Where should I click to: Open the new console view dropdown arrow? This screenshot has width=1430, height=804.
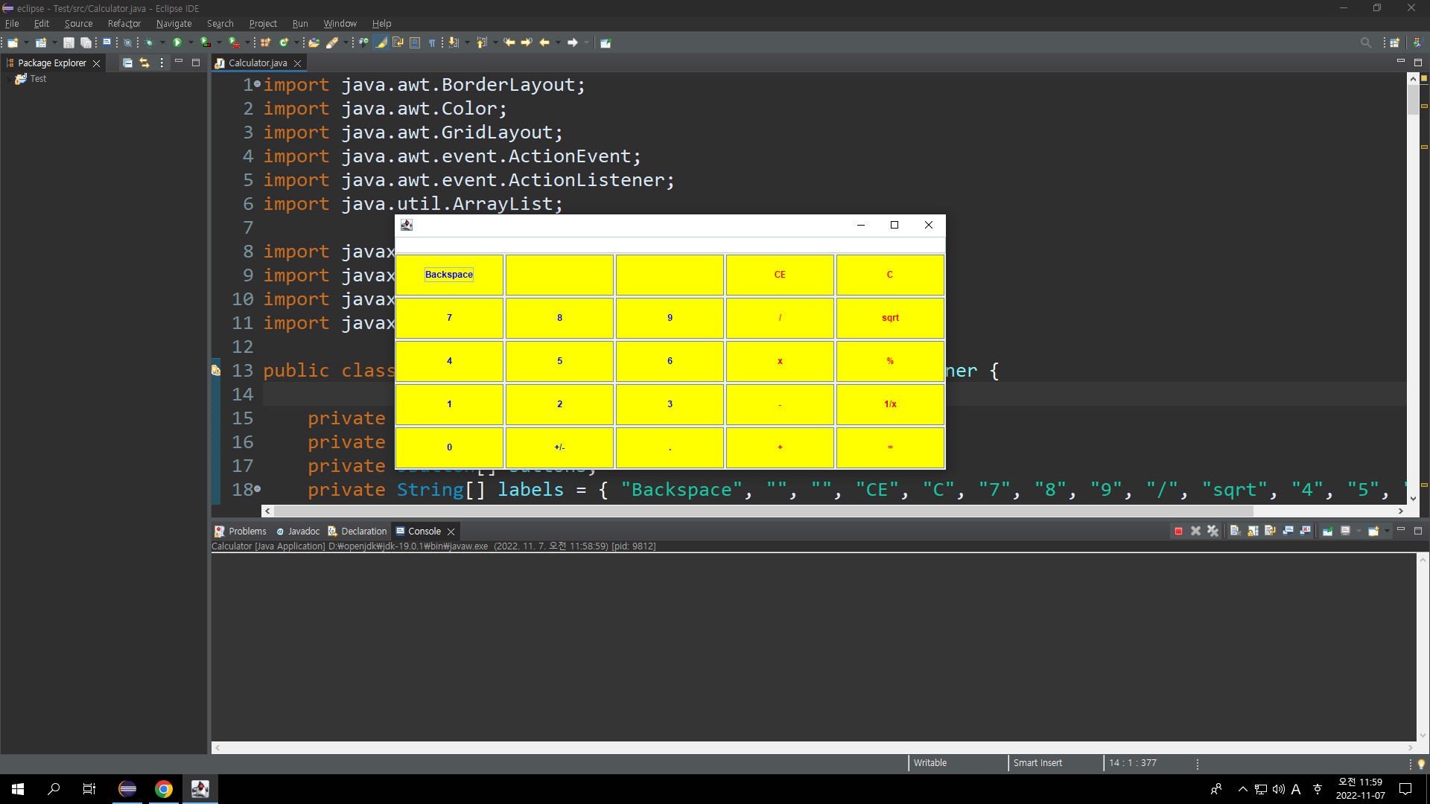pos(1387,531)
